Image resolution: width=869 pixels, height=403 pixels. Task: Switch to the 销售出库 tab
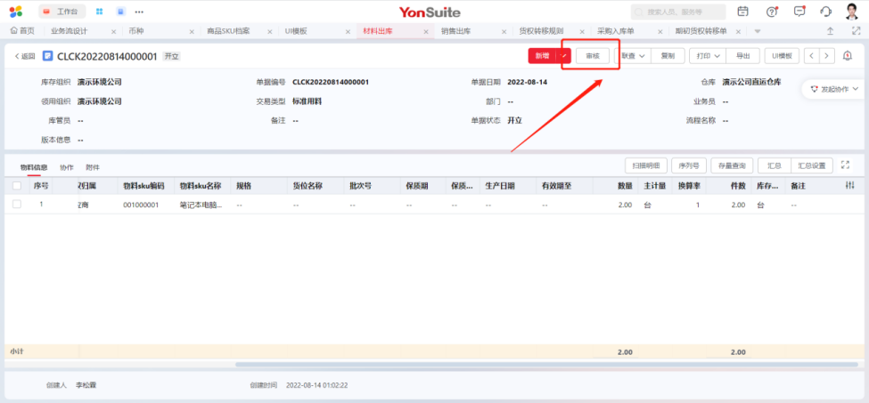pyautogui.click(x=456, y=31)
